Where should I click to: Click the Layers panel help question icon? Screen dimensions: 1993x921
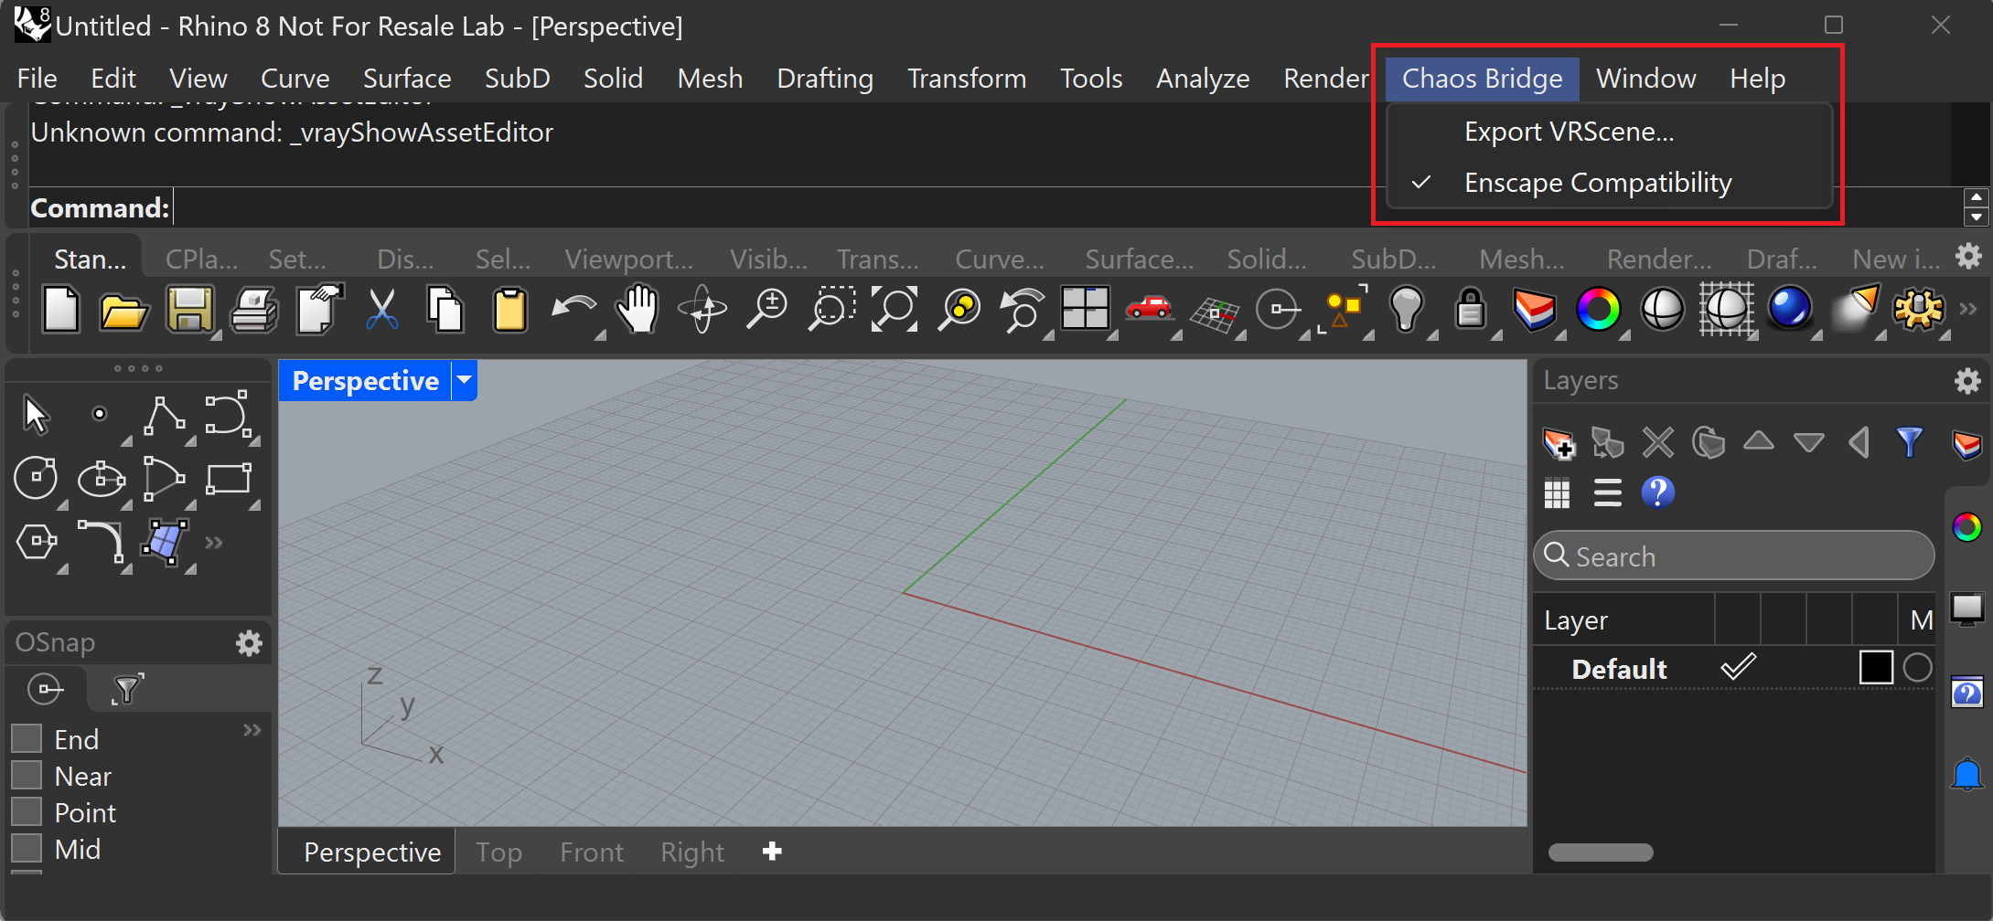coord(1657,492)
